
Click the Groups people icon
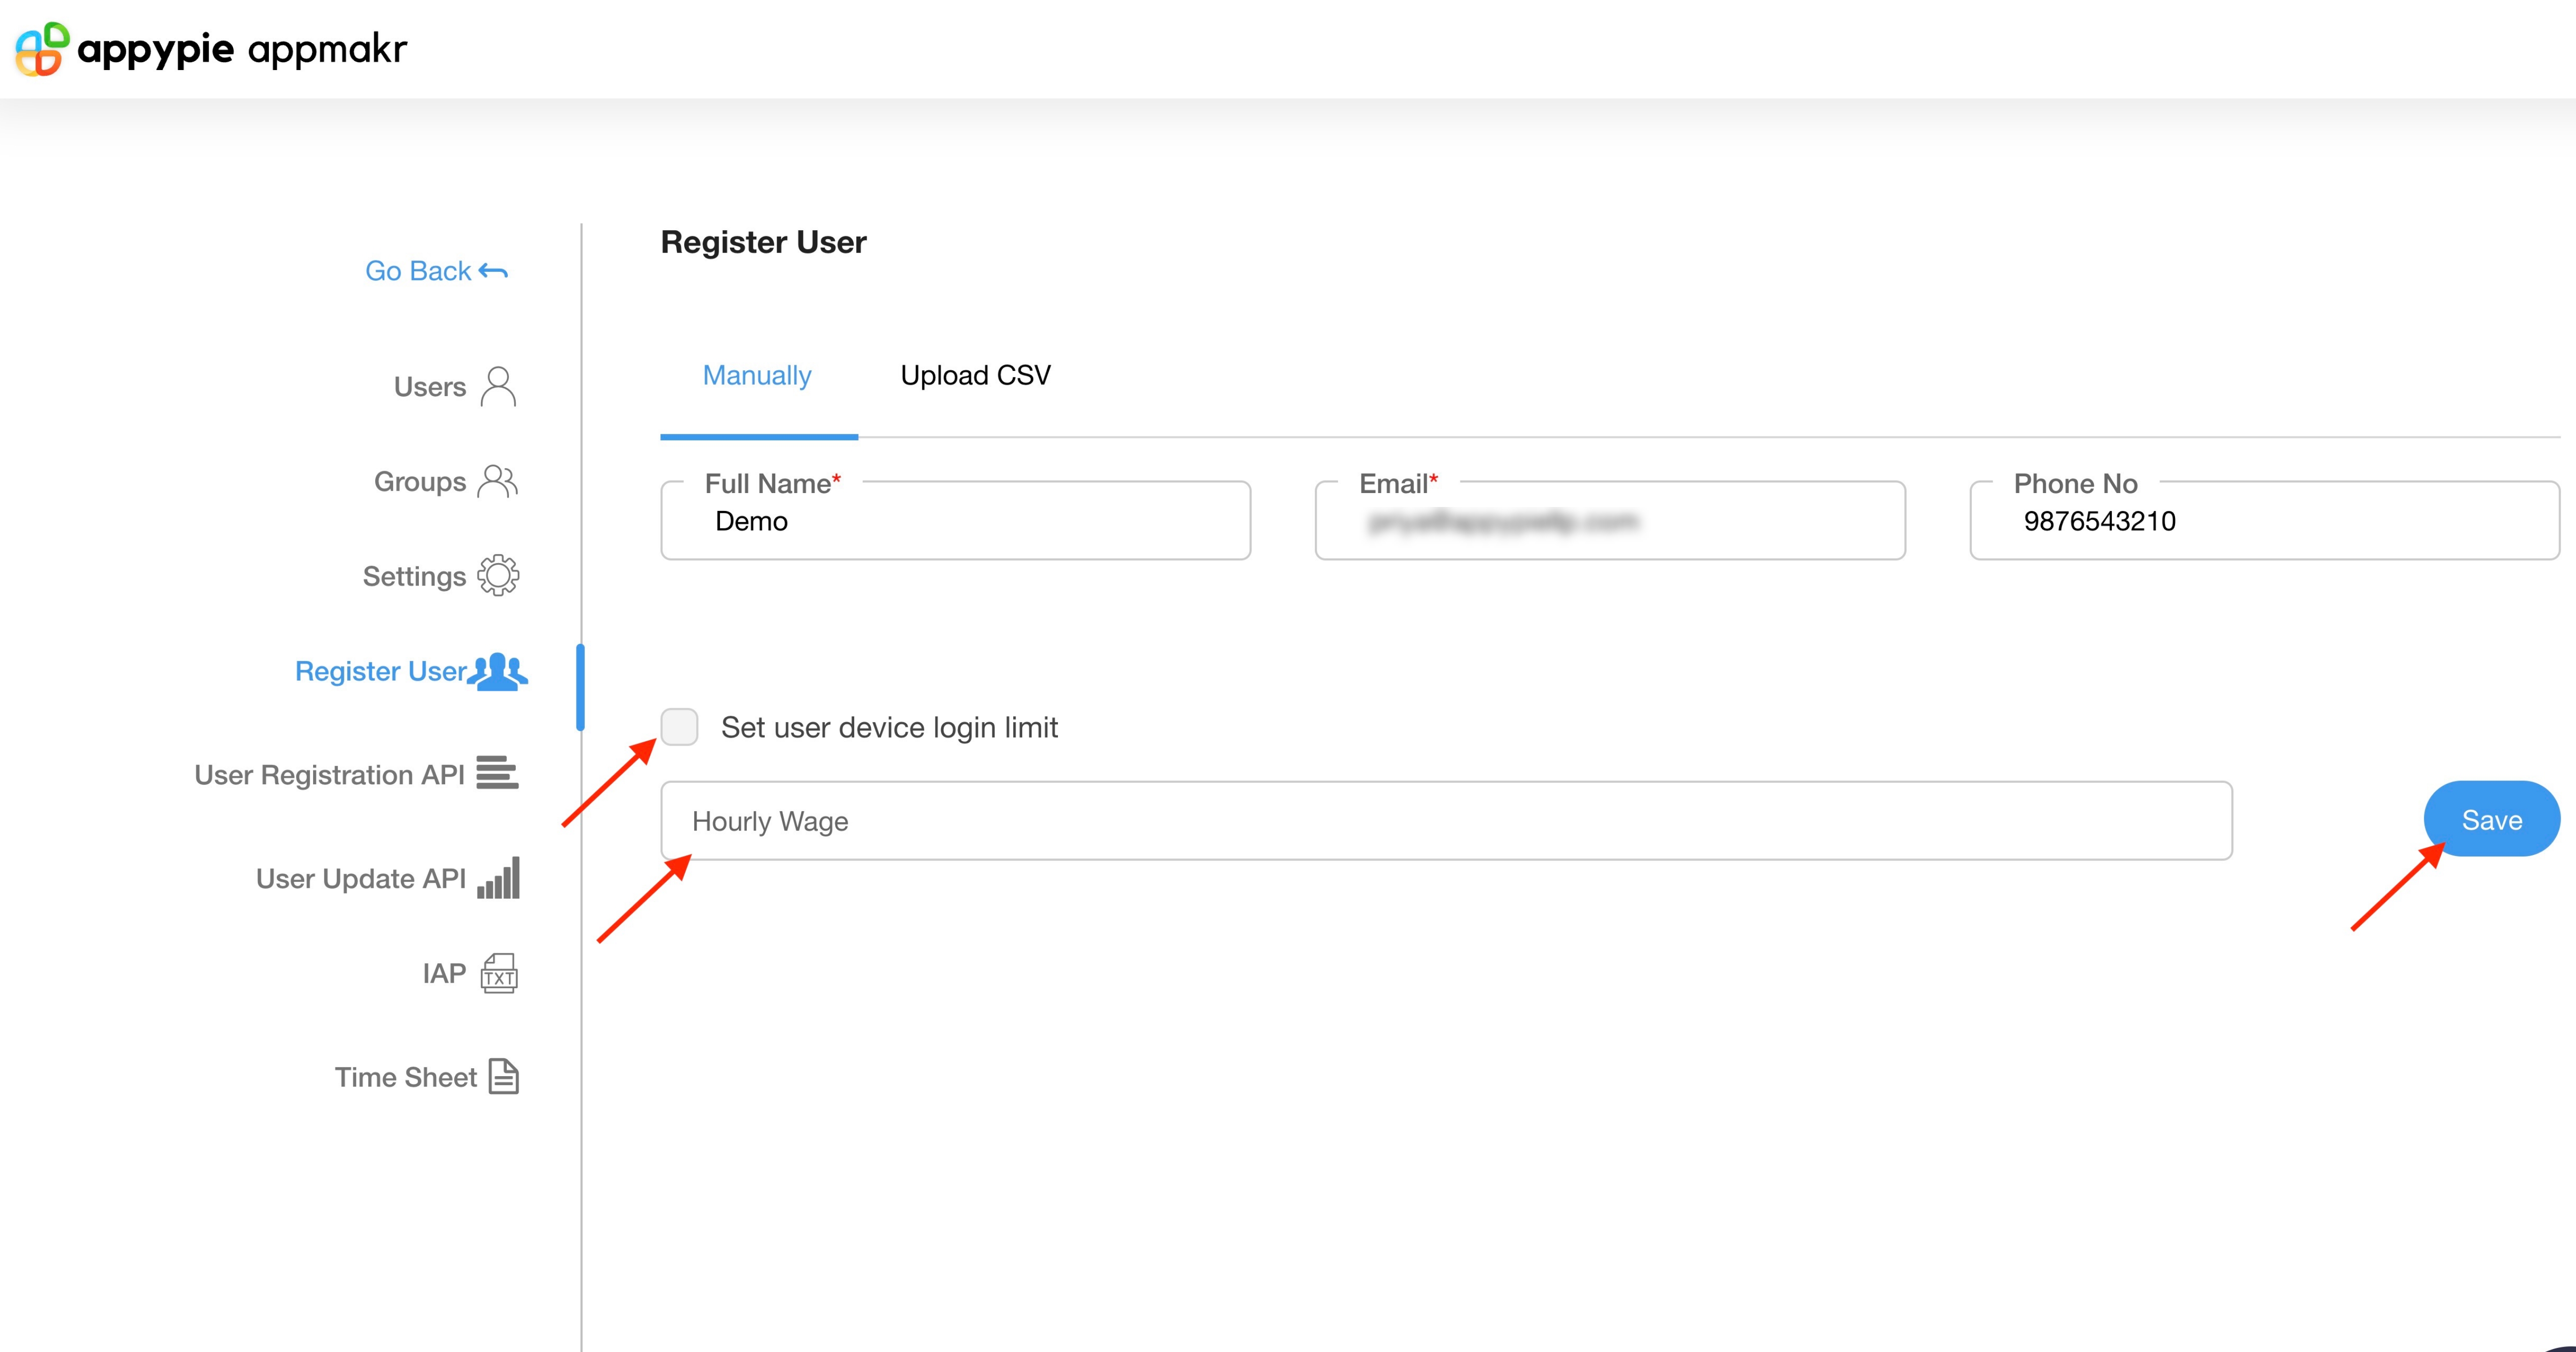point(498,481)
